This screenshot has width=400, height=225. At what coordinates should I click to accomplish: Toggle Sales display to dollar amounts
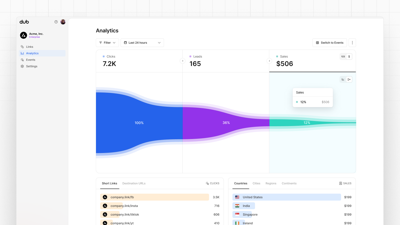click(349, 56)
